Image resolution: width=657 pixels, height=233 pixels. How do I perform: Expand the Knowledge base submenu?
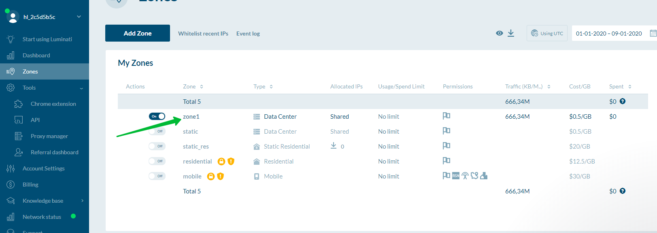tap(82, 201)
